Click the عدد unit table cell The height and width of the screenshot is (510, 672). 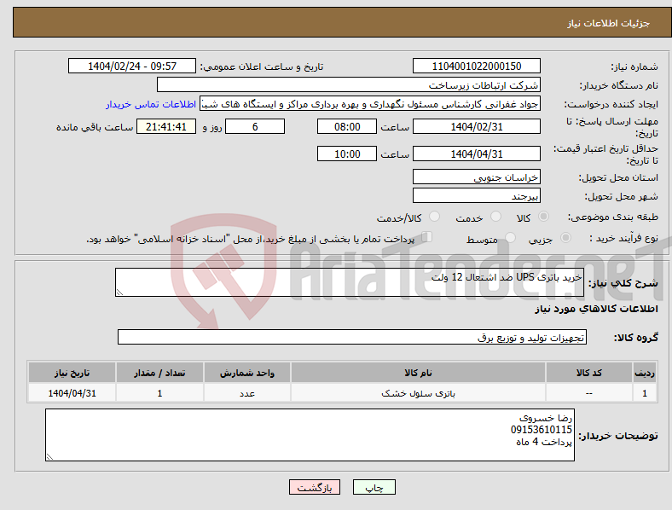pos(247,393)
